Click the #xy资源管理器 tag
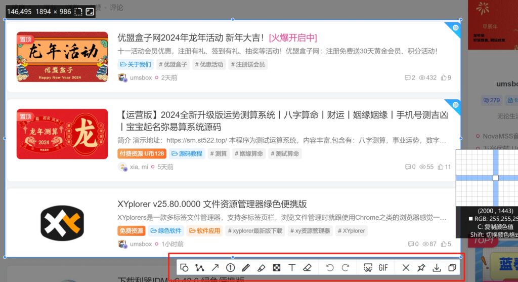The image size is (518, 282). point(310,231)
